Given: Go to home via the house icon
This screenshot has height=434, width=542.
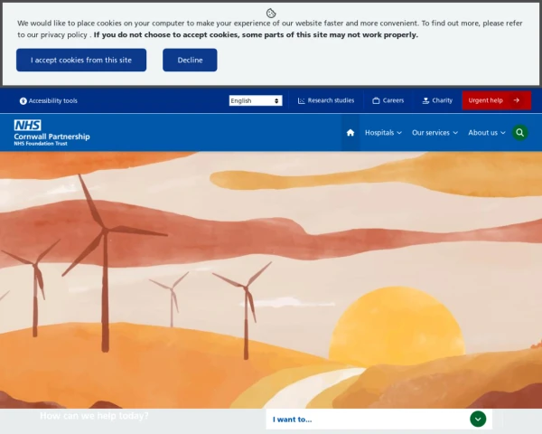Looking at the screenshot, I should 350,133.
